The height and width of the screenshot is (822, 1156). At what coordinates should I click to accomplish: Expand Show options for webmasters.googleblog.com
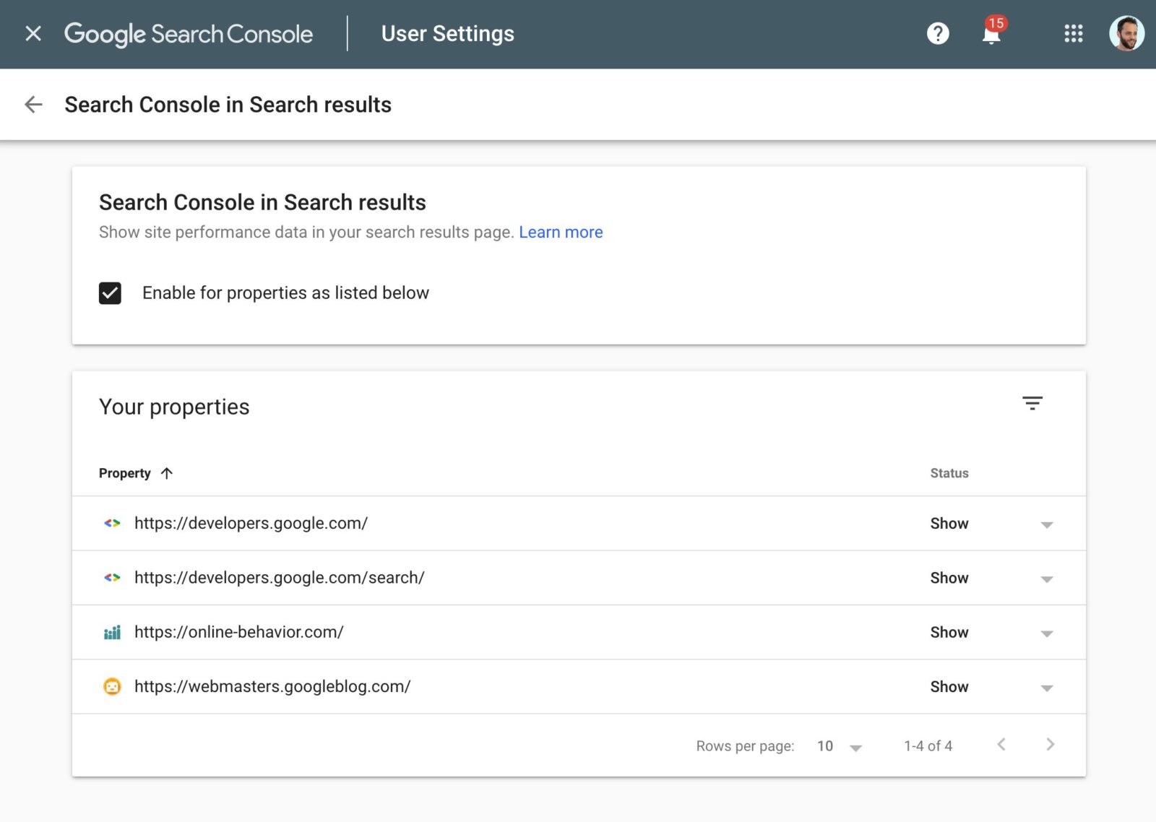pos(1046,688)
